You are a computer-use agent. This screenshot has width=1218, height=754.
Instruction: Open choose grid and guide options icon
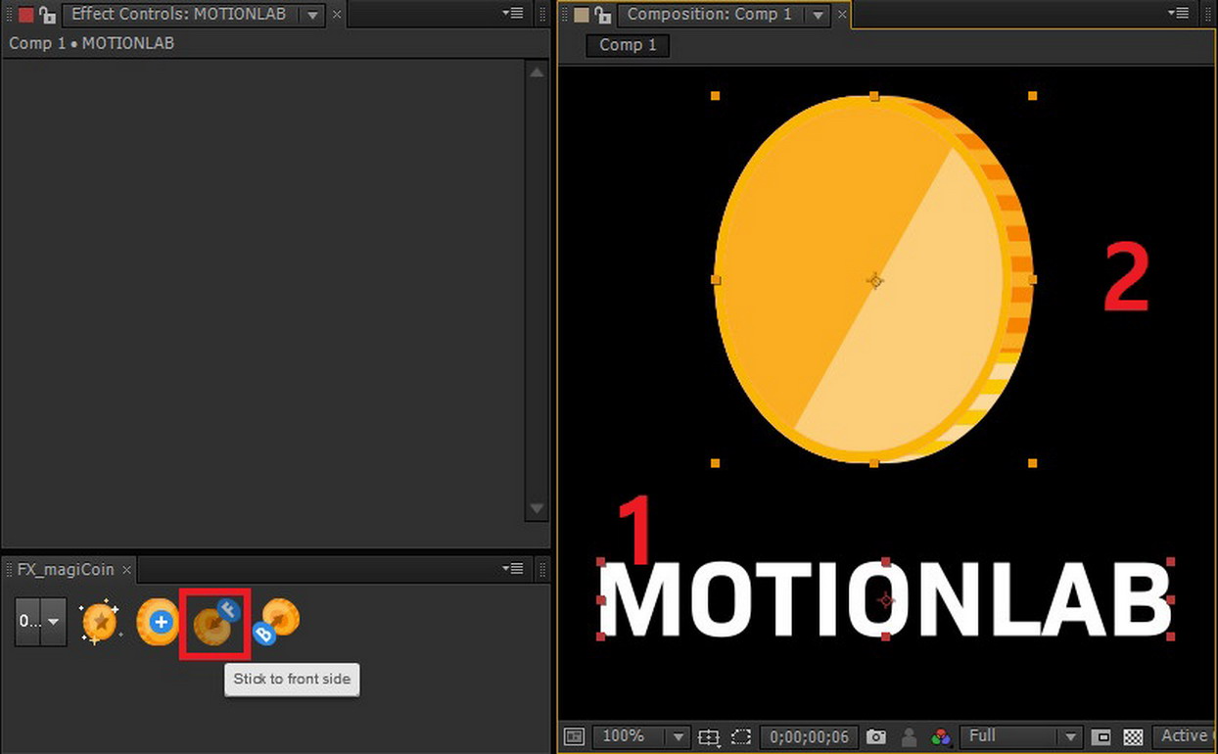[x=709, y=736]
